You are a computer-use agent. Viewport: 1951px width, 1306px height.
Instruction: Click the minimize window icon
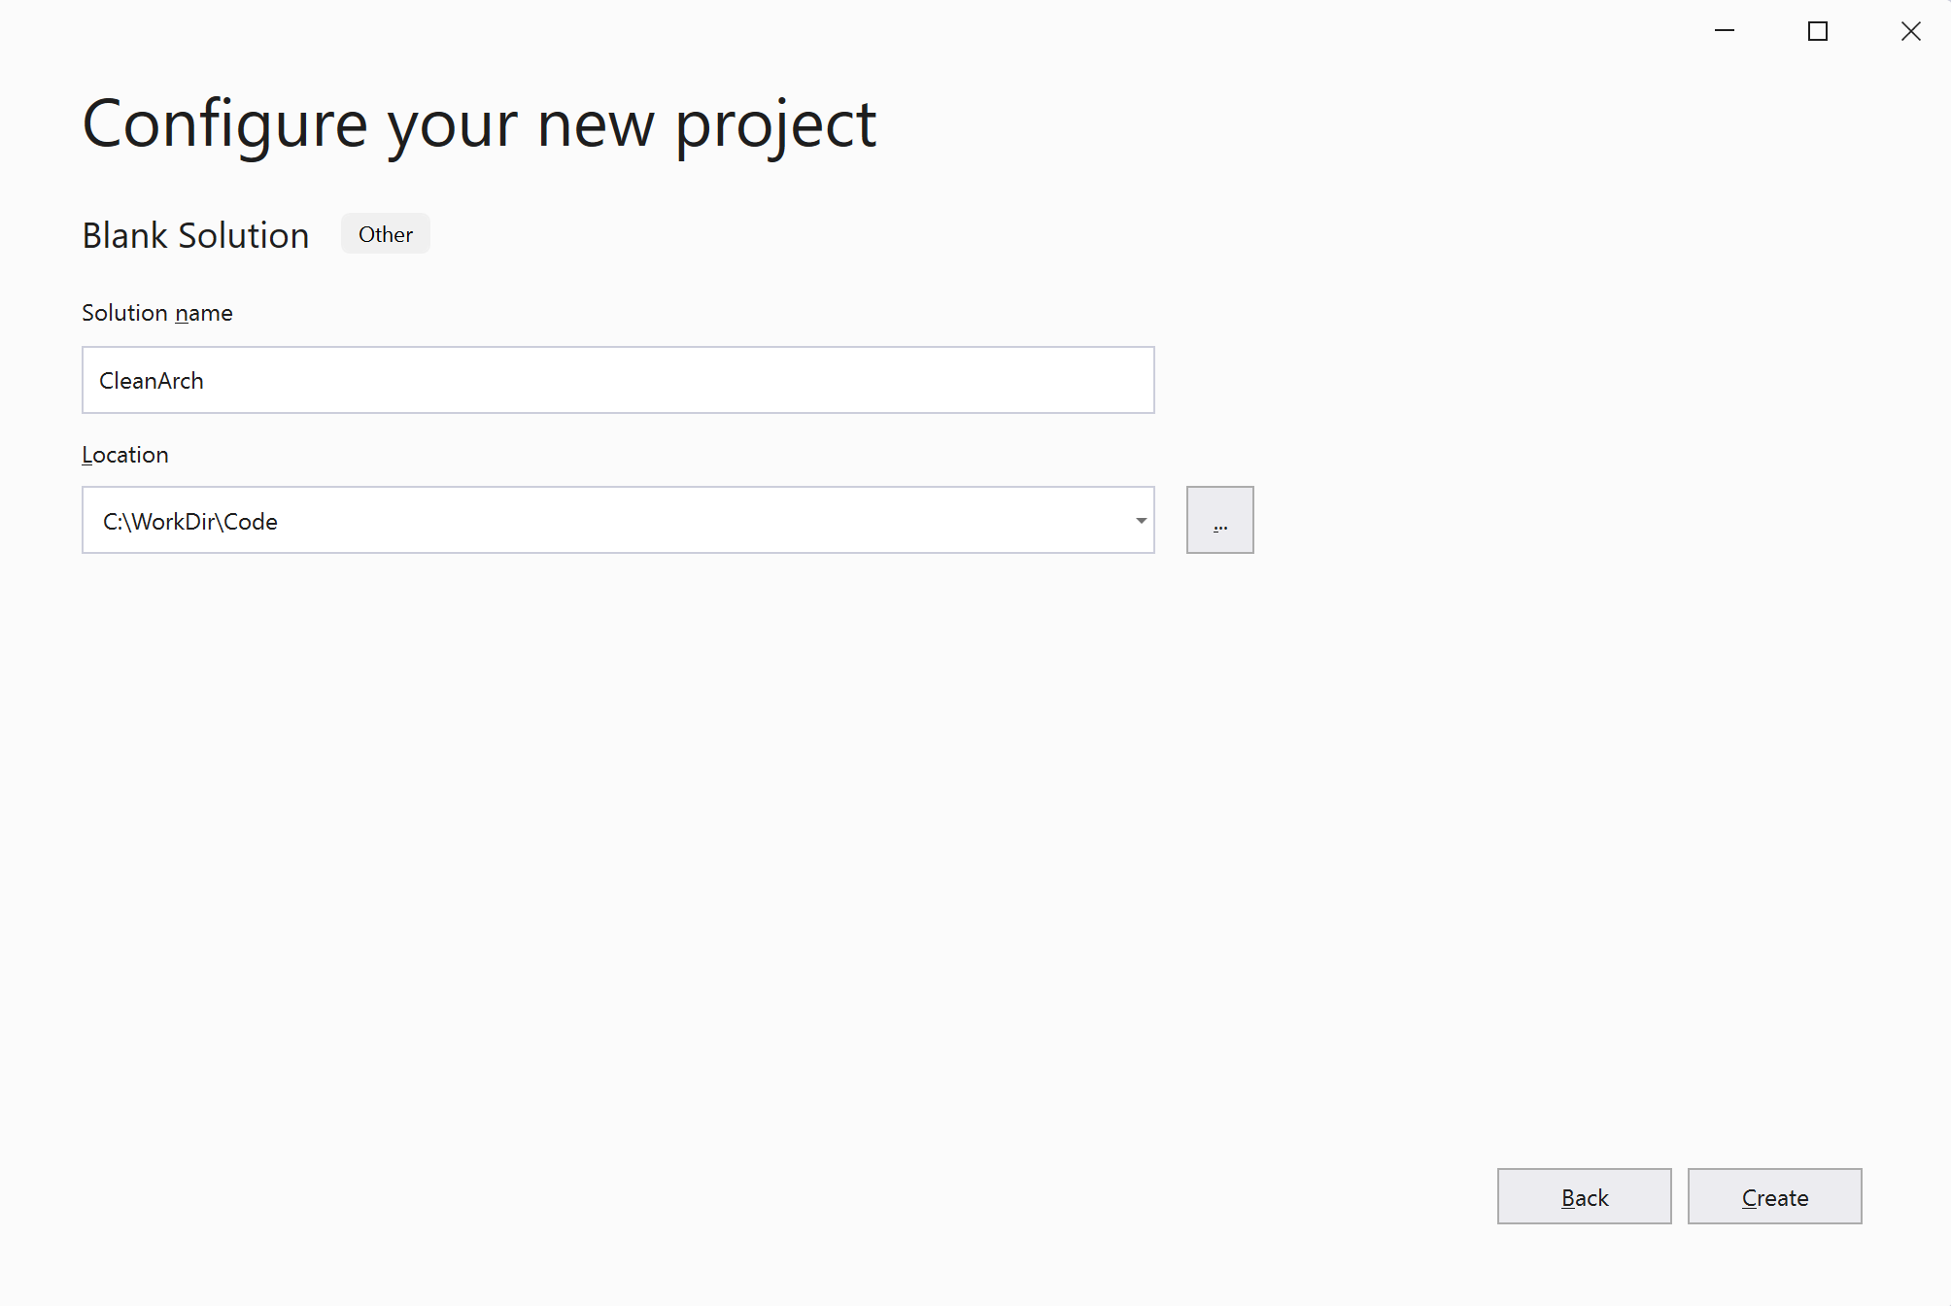1725,31
